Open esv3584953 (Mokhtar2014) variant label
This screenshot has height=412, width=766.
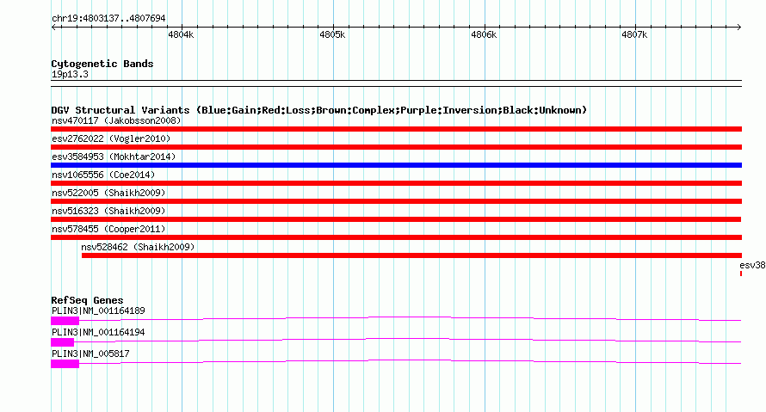coord(114,157)
